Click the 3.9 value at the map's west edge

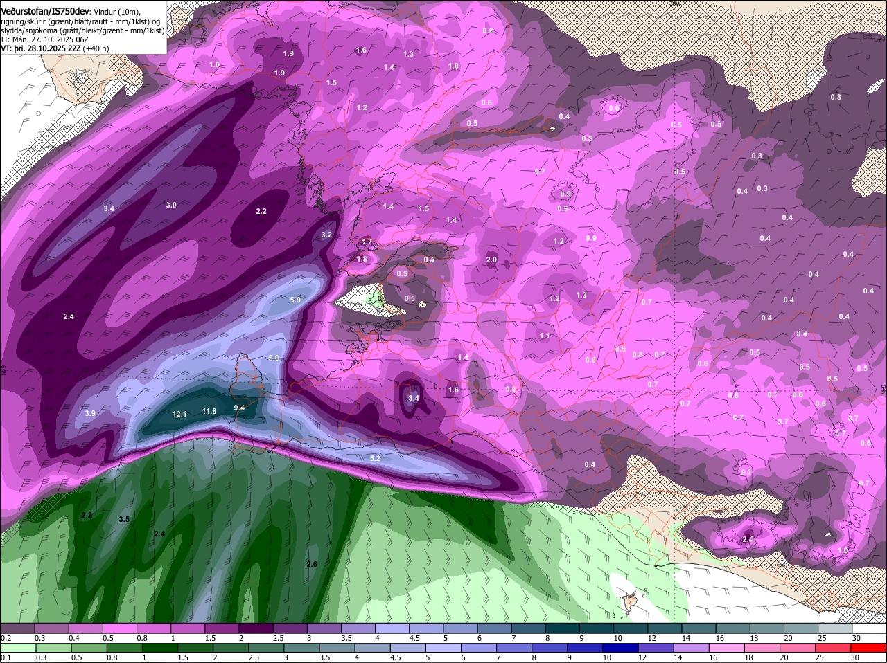click(x=90, y=413)
